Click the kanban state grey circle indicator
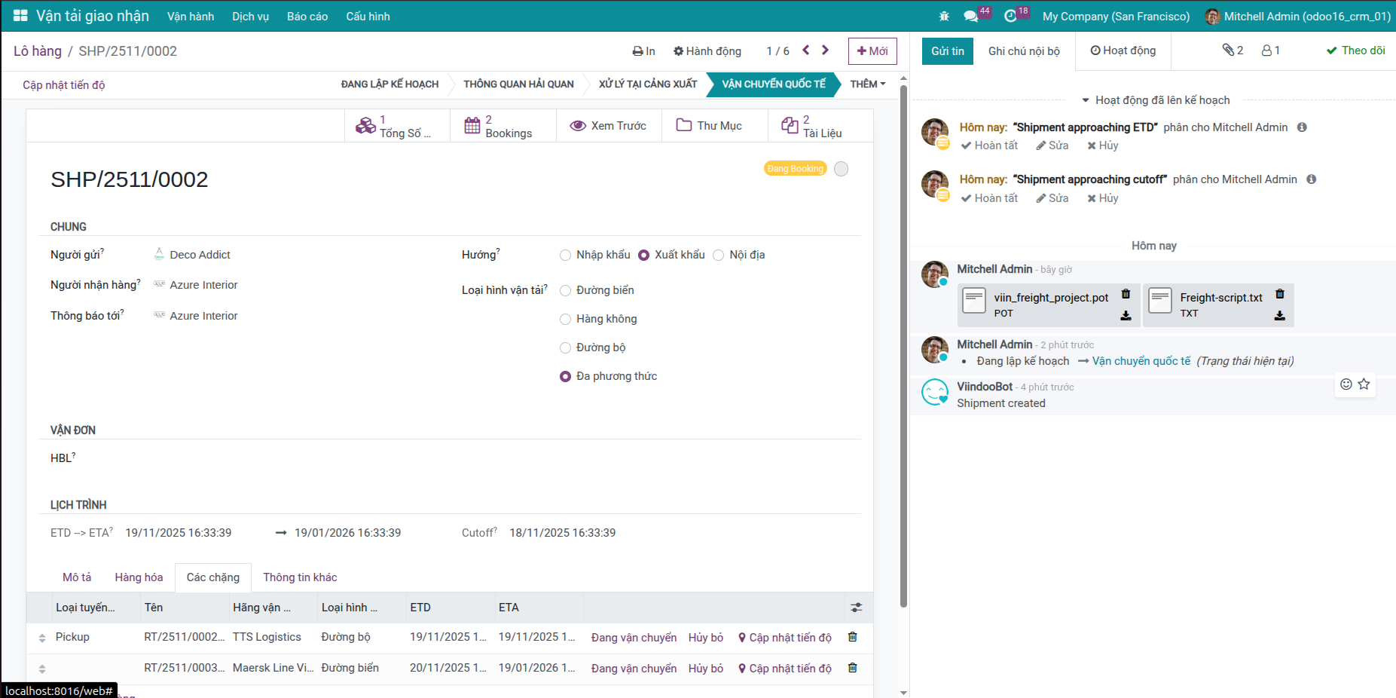The width and height of the screenshot is (1396, 698). tap(842, 169)
